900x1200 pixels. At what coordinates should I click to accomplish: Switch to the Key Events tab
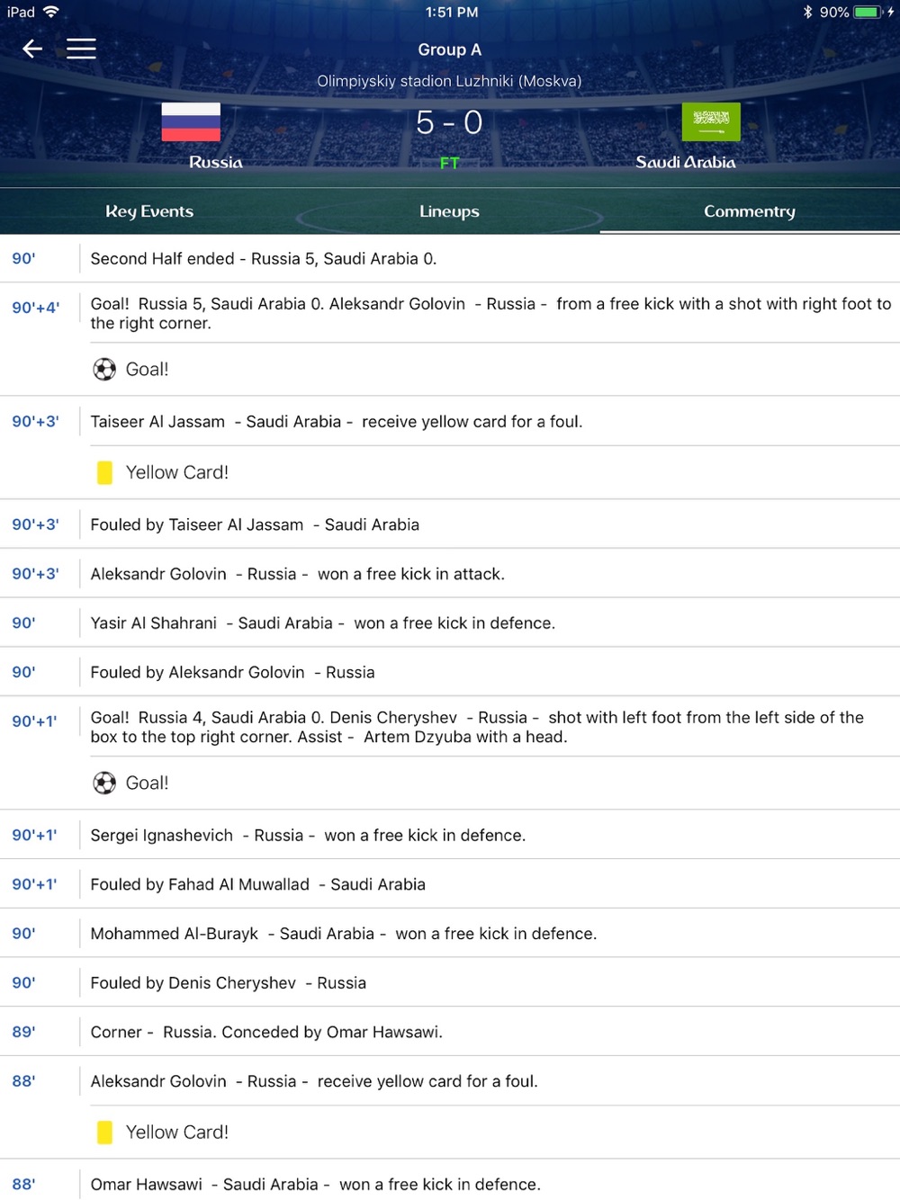149,211
